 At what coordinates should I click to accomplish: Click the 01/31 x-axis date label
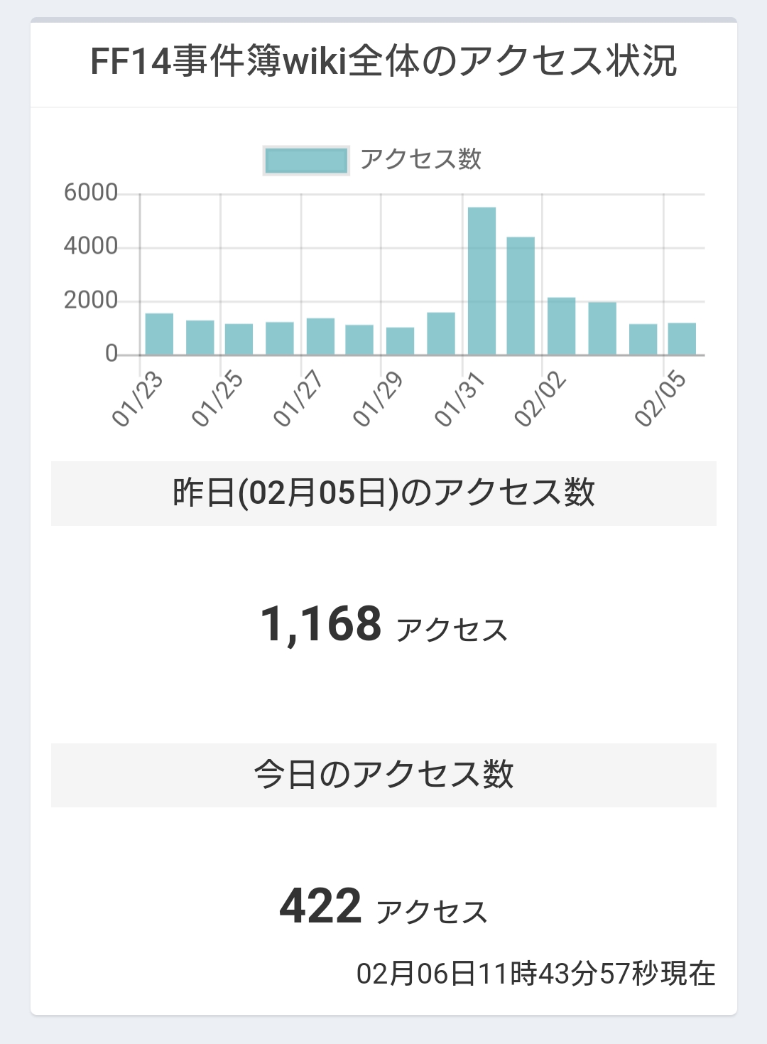pos(459,399)
